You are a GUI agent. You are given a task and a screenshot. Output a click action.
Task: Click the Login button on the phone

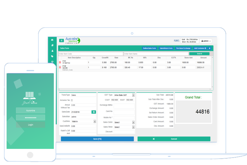click(x=31, y=124)
